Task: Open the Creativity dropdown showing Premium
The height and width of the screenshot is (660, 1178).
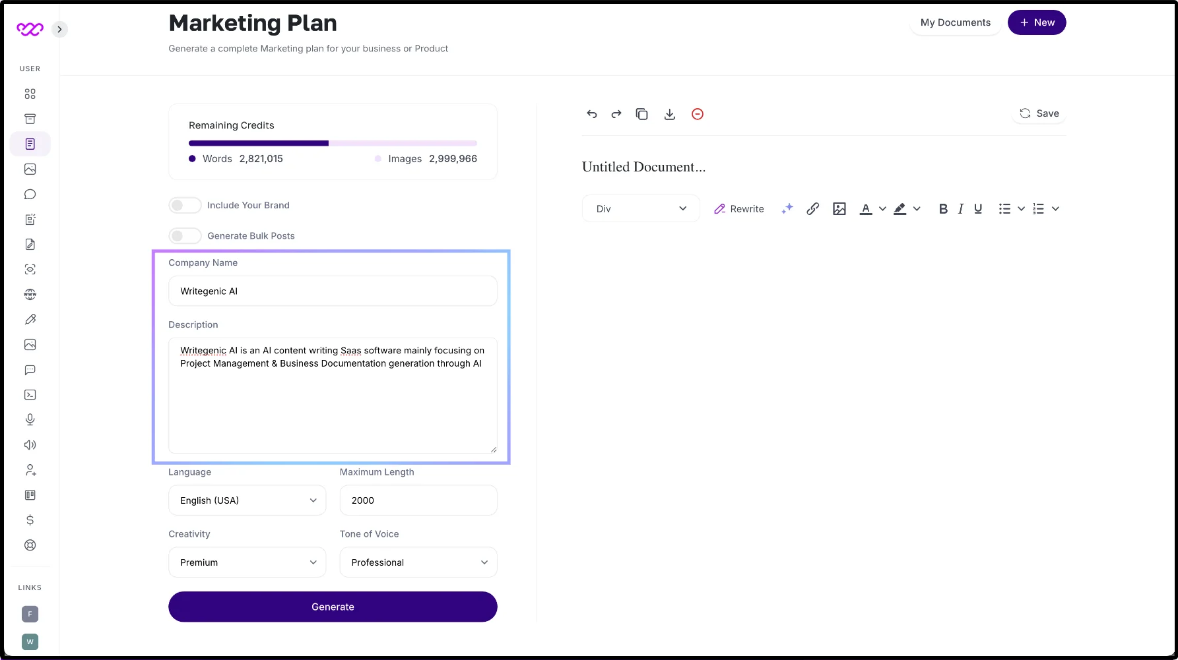Action: click(x=247, y=562)
